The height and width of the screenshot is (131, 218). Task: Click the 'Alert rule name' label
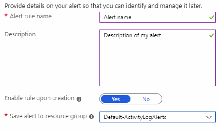31,17
